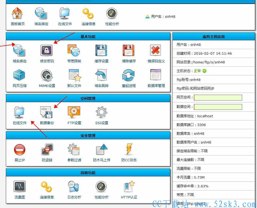The height and width of the screenshot is (208, 257).
Task: Click HTTP认证 bookmark icon
Action: click(x=129, y=186)
